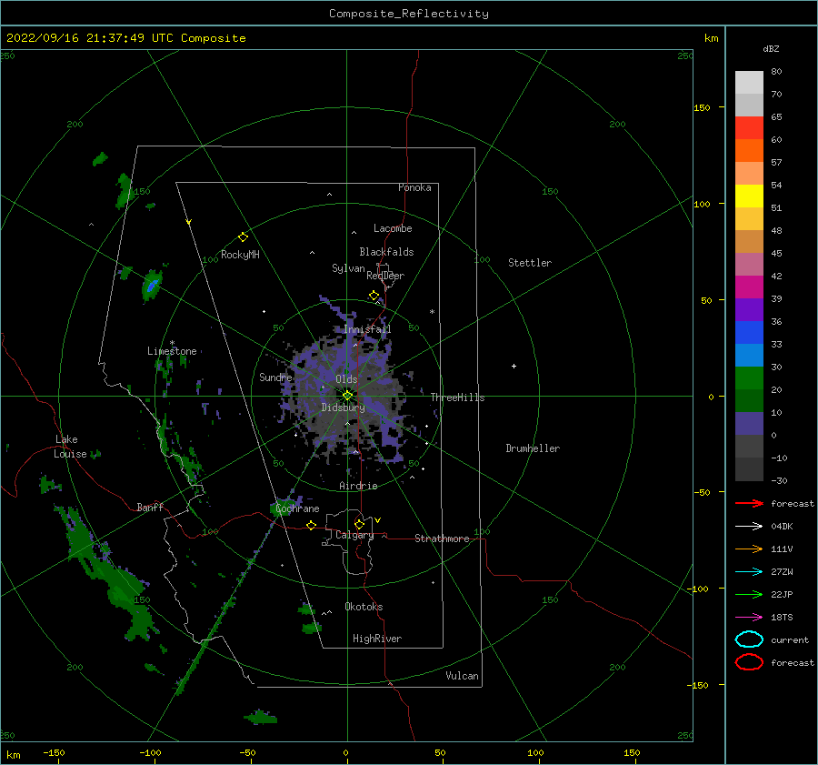Click the Composite_Reflectivity title
The height and width of the screenshot is (765, 818).
pyautogui.click(x=409, y=14)
